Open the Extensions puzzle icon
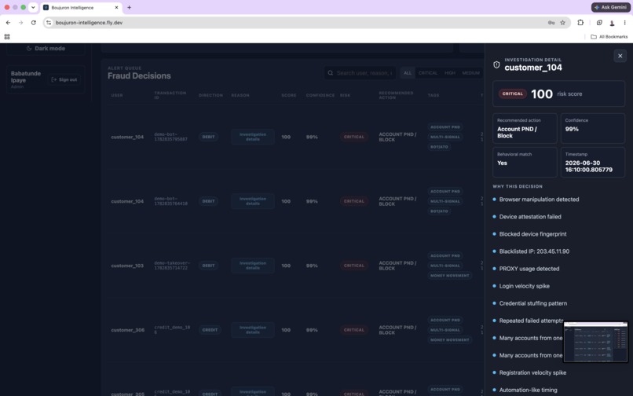The width and height of the screenshot is (633, 396). pos(580,23)
